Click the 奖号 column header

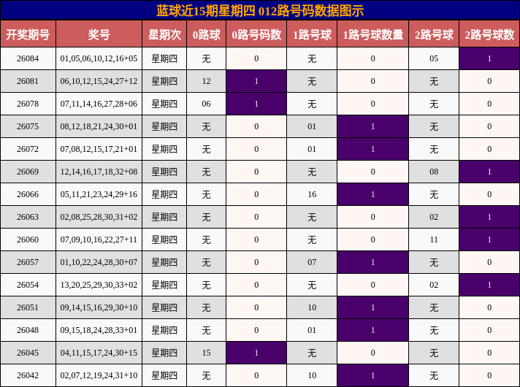tap(99, 34)
